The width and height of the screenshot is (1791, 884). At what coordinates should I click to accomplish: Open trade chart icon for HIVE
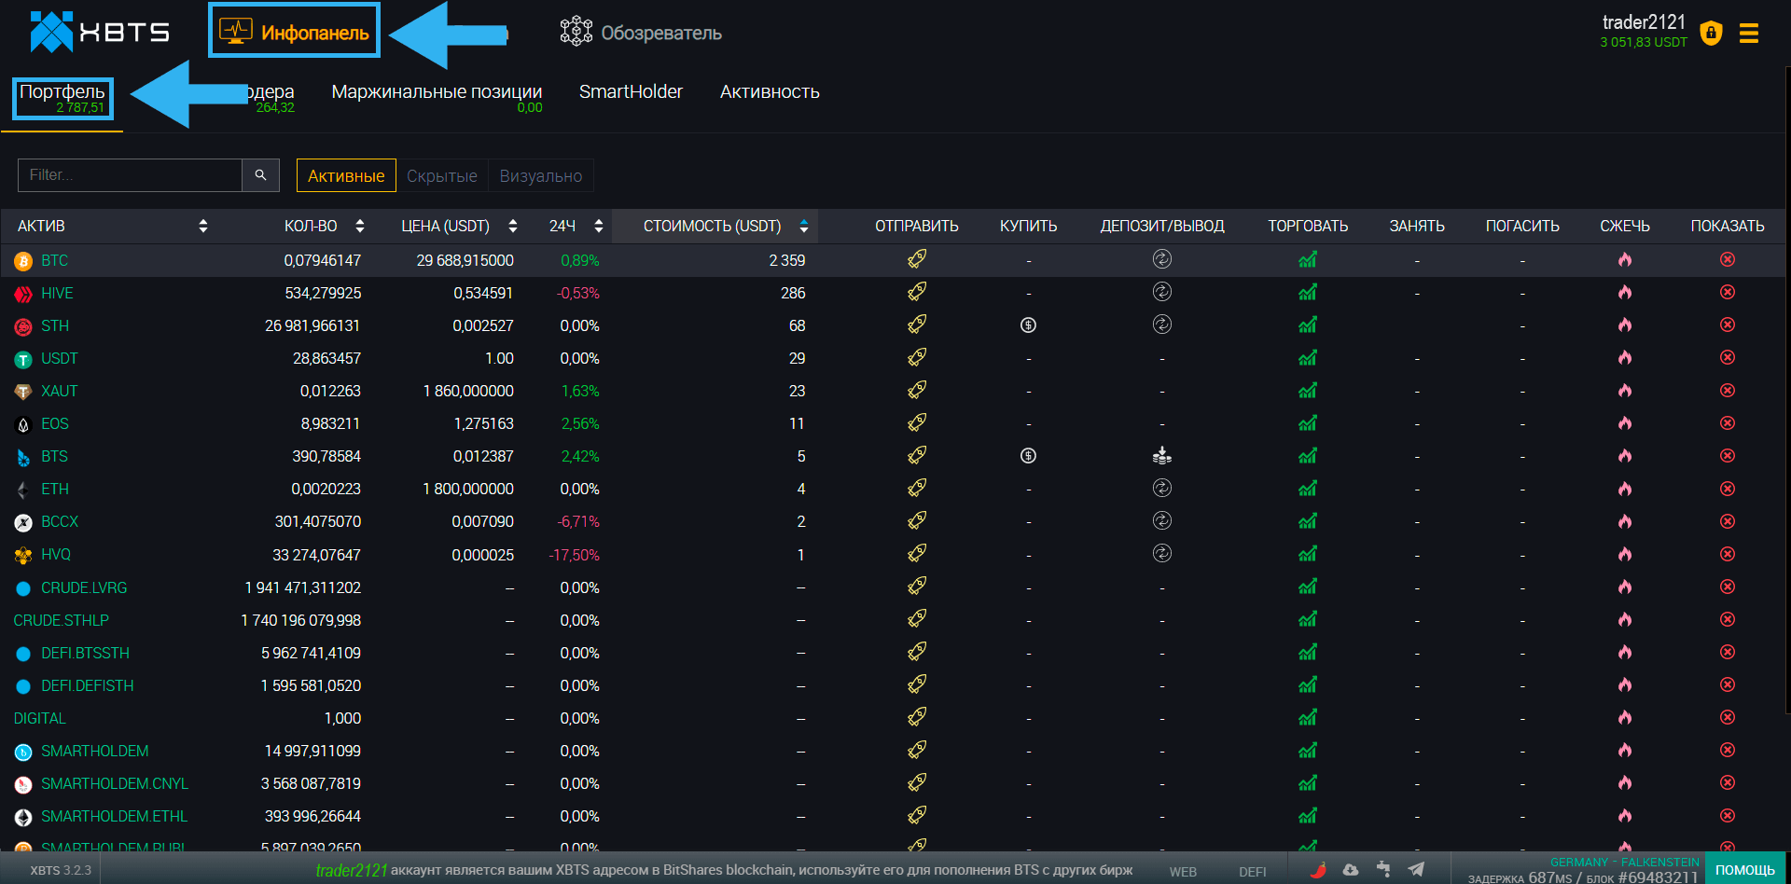tap(1307, 293)
